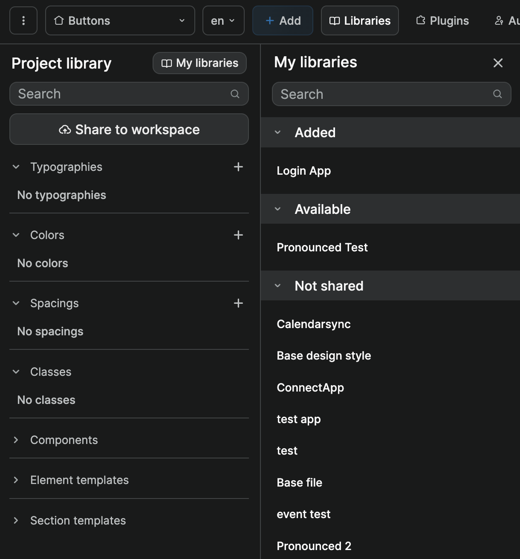Image resolution: width=520 pixels, height=559 pixels.
Task: Collapse the Typographies section
Action: tap(16, 167)
